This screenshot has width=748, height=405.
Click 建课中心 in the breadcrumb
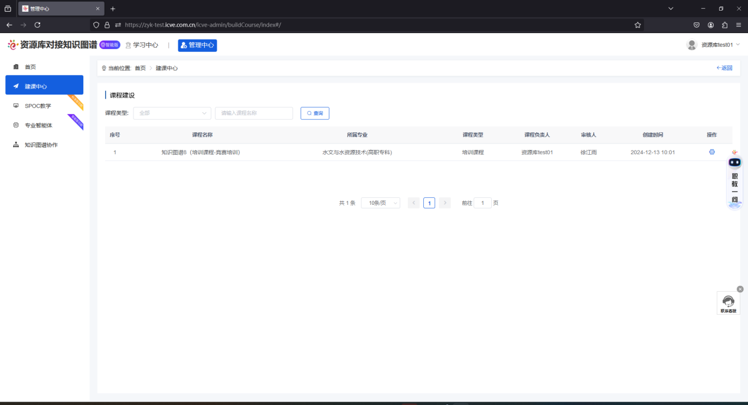coord(166,68)
